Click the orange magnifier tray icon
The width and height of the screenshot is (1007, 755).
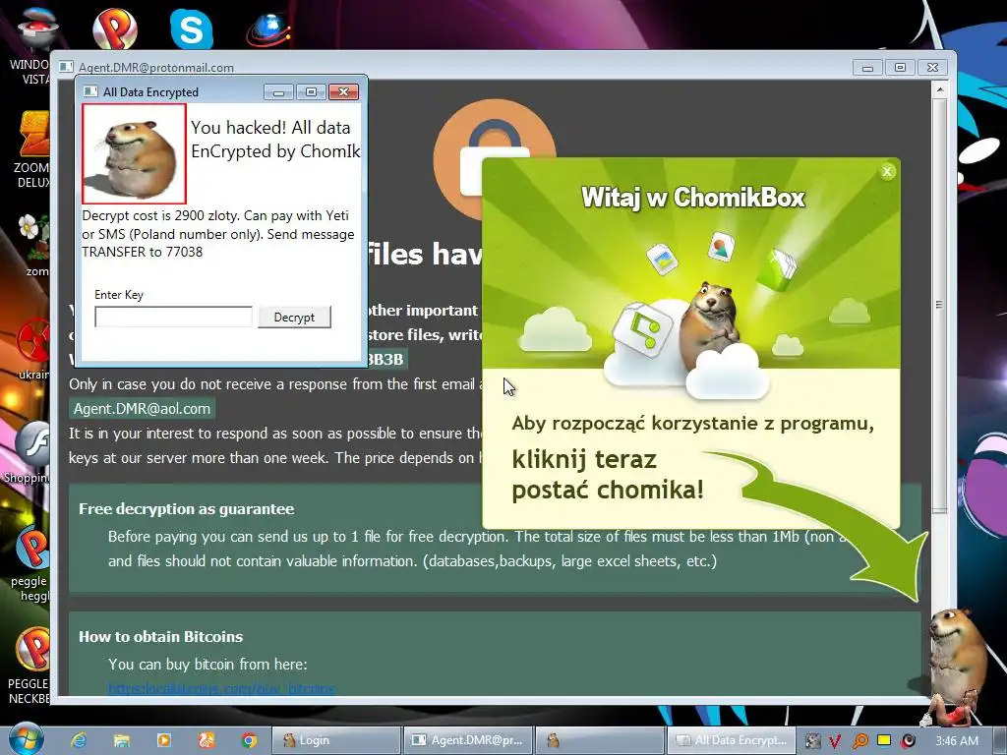coord(859,741)
